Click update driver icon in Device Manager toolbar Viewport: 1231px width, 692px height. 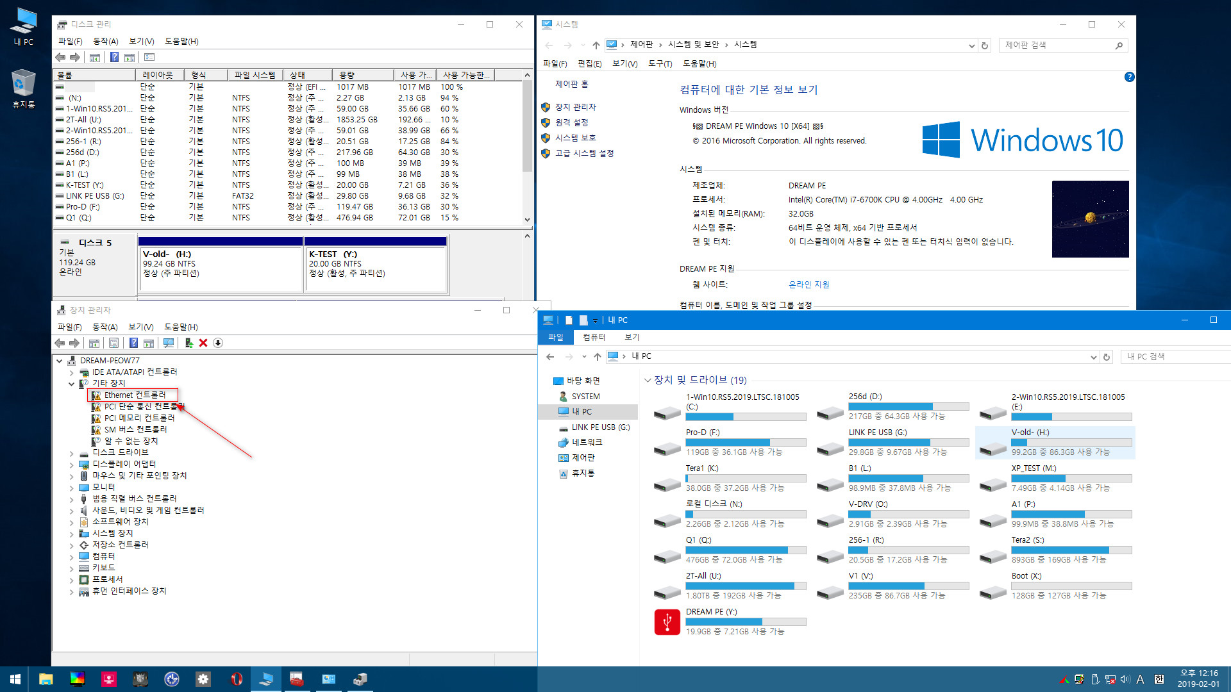pos(188,343)
